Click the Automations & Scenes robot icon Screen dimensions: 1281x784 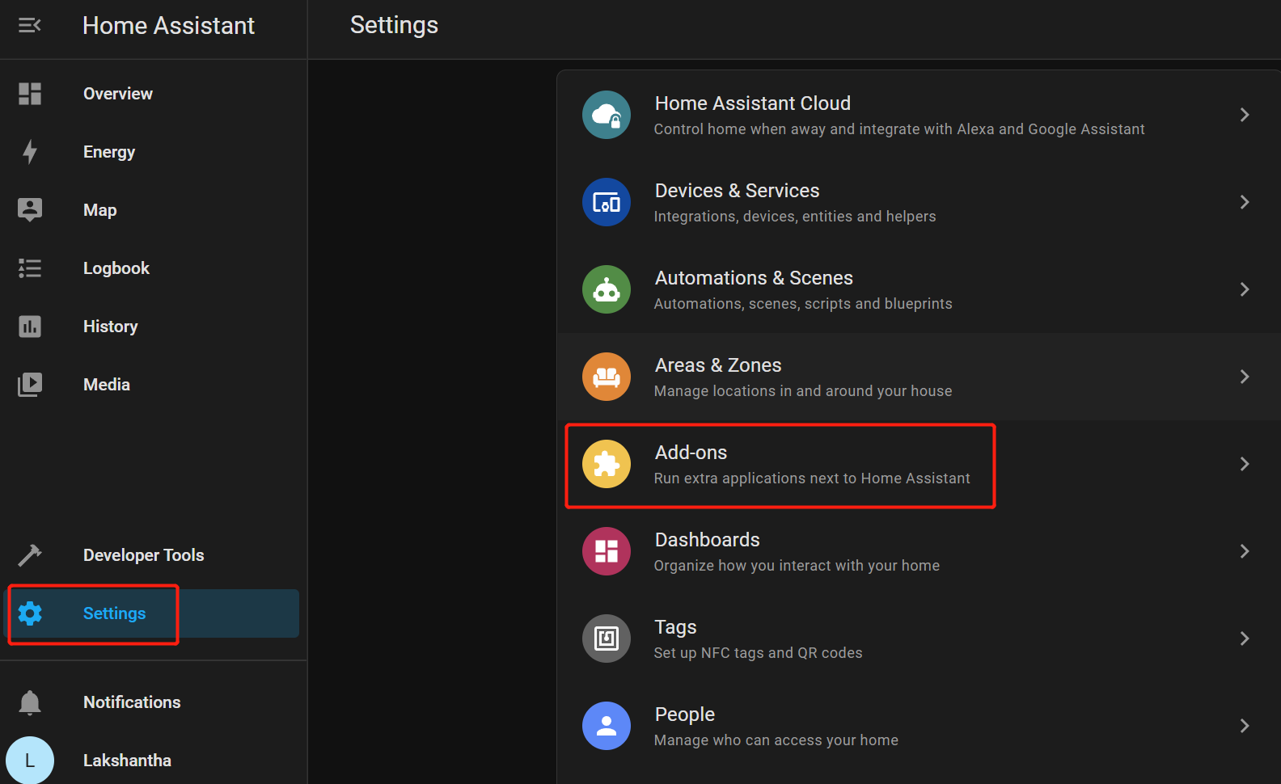[607, 289]
